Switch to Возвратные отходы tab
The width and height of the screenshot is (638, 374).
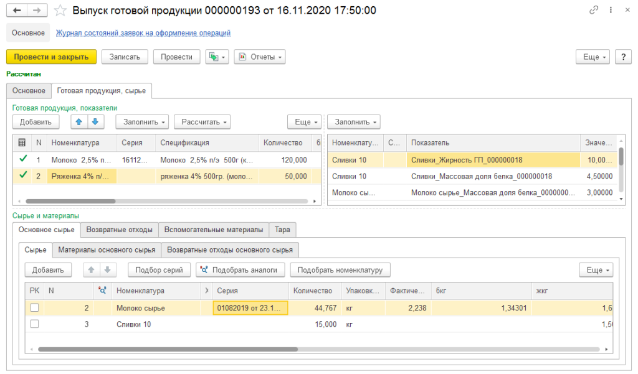point(119,230)
